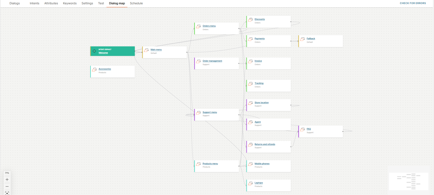
Task: Click the fit-to-screen icon
Action: click(x=7, y=193)
